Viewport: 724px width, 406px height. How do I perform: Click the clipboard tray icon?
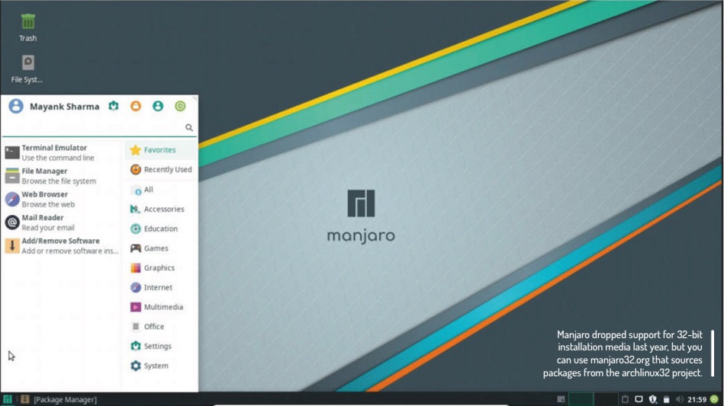click(x=625, y=399)
